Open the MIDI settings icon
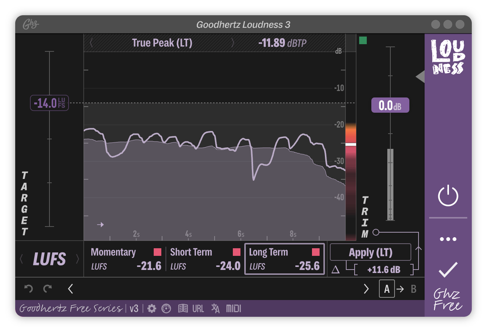Image resolution: width=487 pixels, height=332 pixels. click(234, 308)
